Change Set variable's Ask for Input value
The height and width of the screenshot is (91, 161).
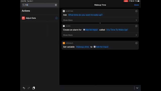pos(101,47)
